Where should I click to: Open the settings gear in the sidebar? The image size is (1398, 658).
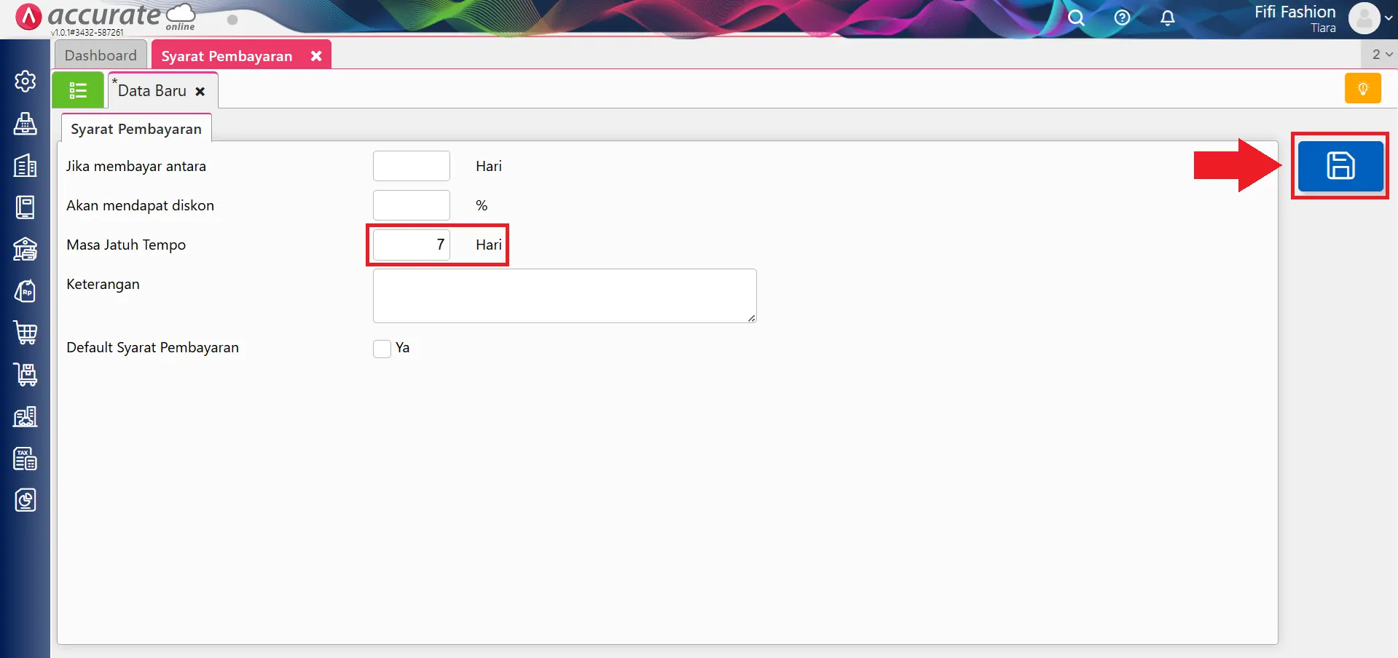(25, 81)
